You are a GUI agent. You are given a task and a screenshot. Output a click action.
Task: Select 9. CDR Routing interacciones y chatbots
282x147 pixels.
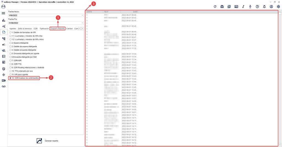(x=27, y=67)
